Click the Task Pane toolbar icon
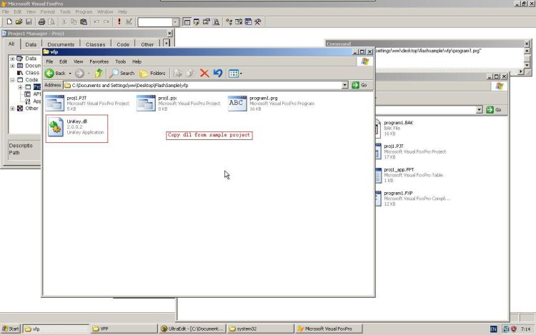Screen dimensions: 536x335 click(248, 22)
